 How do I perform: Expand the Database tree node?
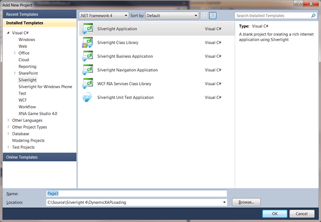[x=8, y=134]
